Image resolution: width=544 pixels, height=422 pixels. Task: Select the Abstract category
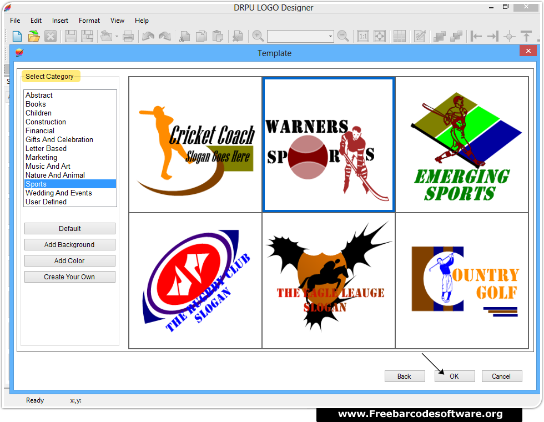click(70, 95)
